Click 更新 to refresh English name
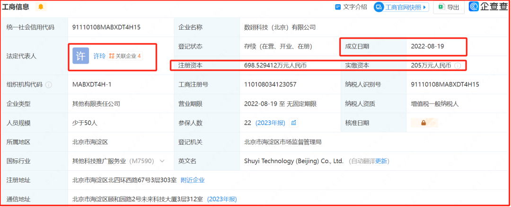 pos(381,161)
